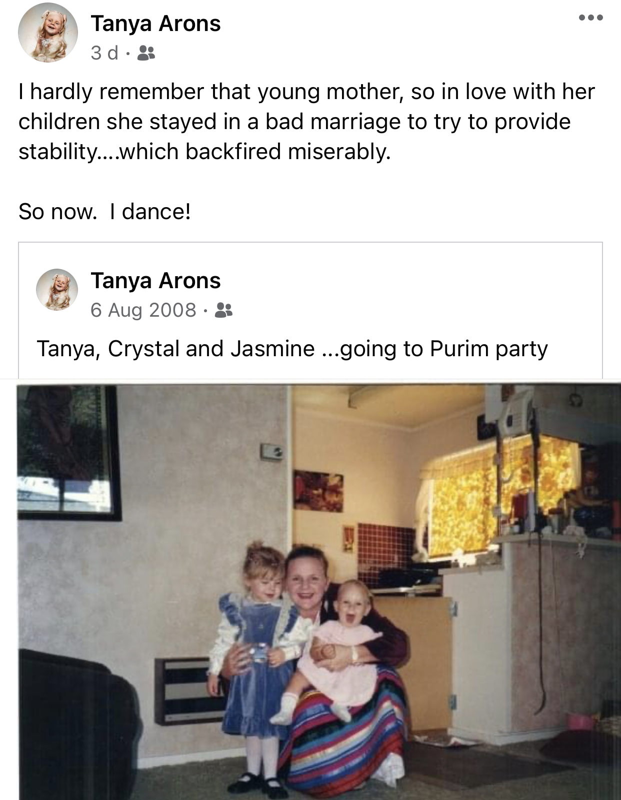The image size is (621, 800).
Task: Open the post via the 3 d timestamp
Action: click(104, 53)
